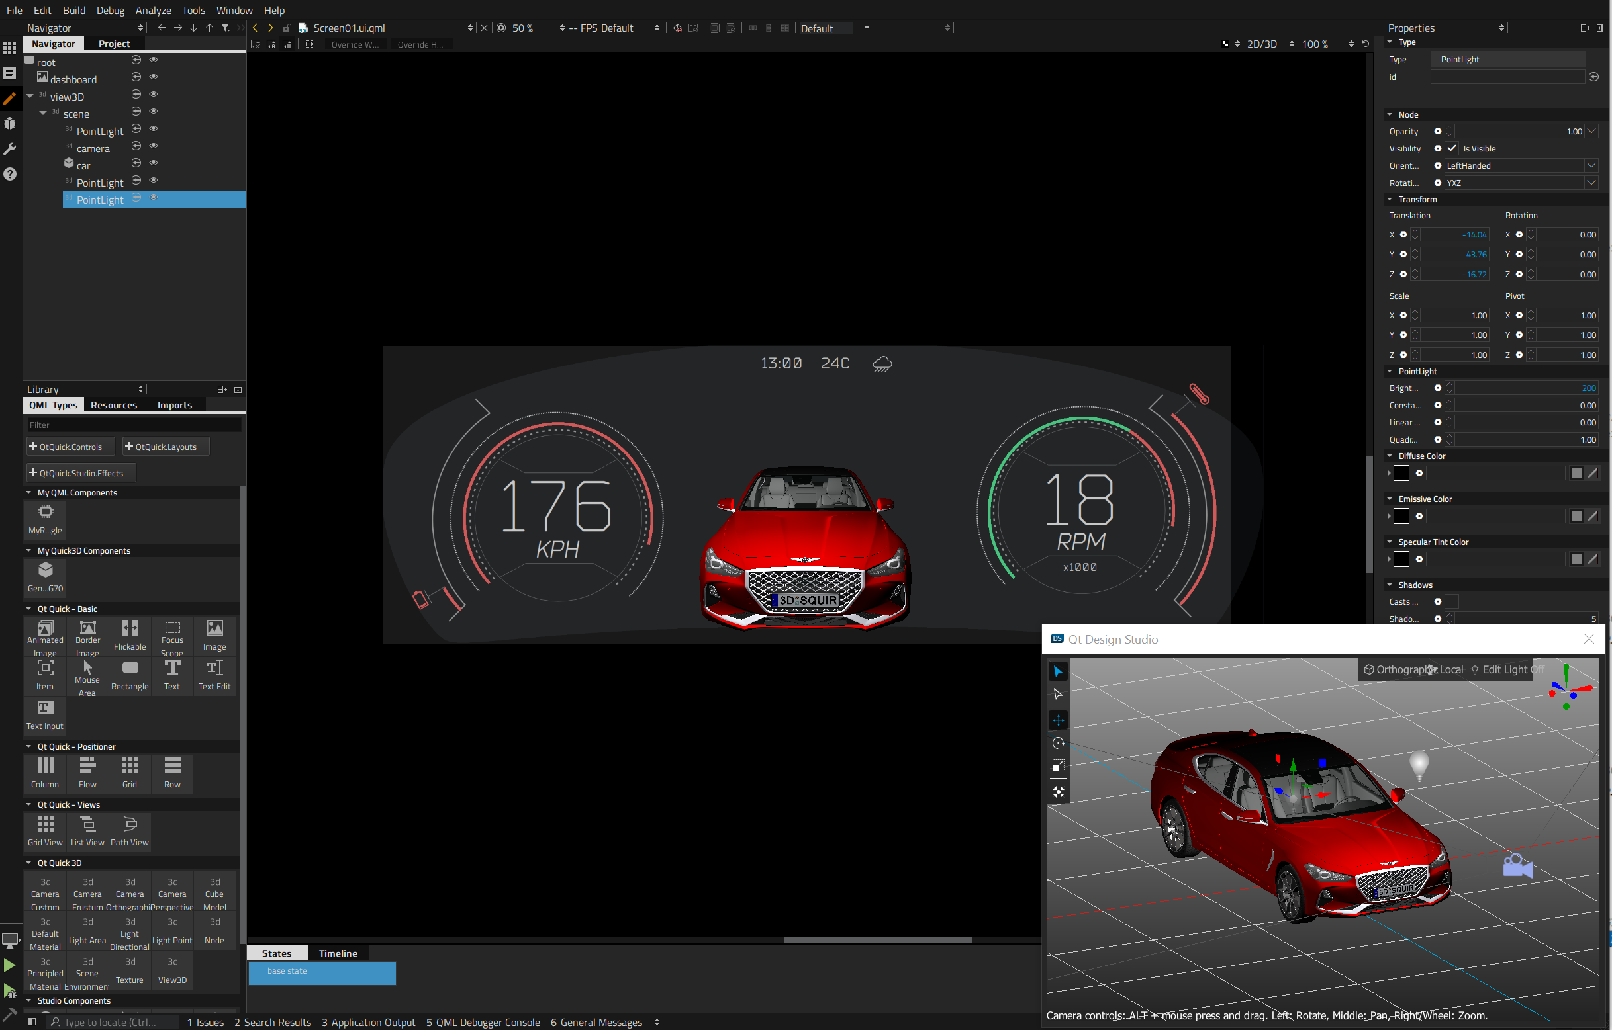Click the Library Filter input field
Viewport: 1612px width, 1030px height.
(x=134, y=425)
